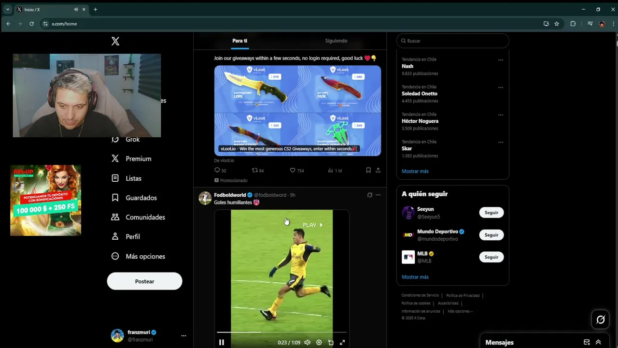Switch to Para ti tab
This screenshot has height=348, width=618.
click(239, 41)
